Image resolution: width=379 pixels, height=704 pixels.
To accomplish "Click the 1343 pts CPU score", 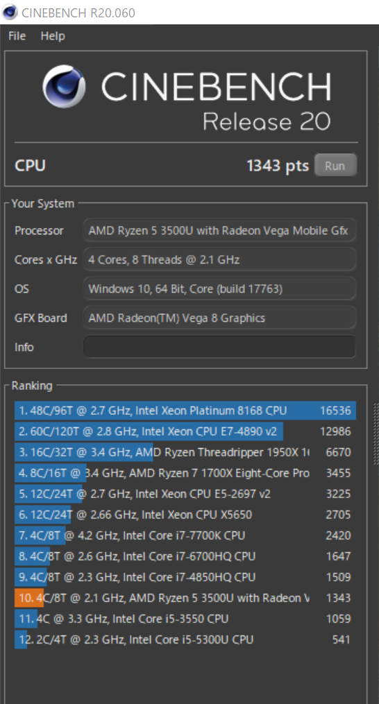I will click(x=278, y=166).
